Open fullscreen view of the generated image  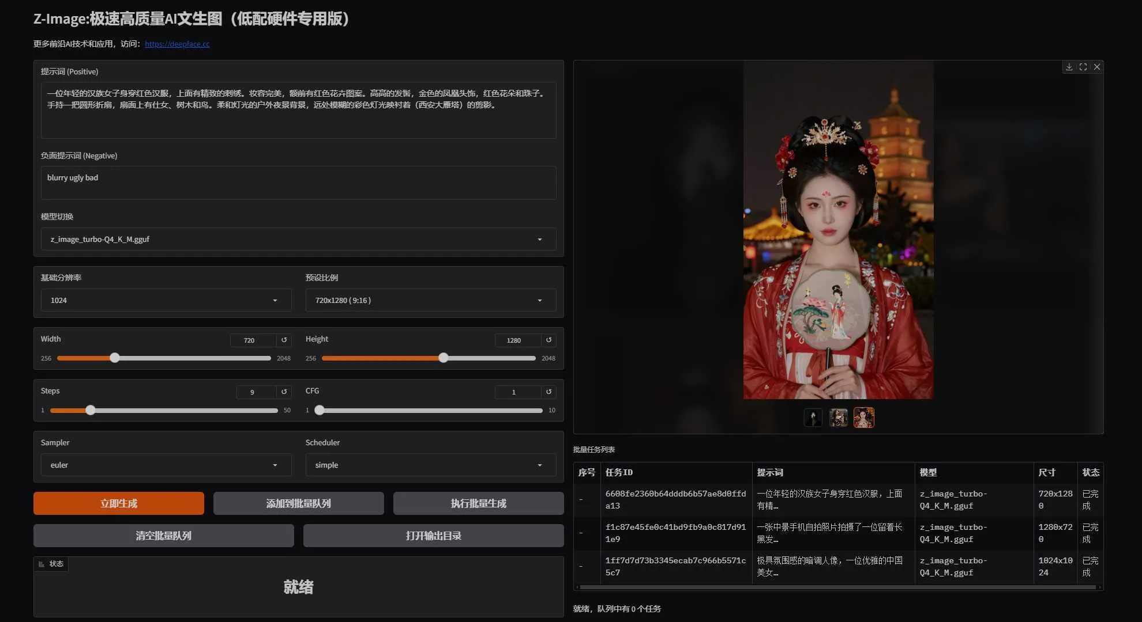1083,66
